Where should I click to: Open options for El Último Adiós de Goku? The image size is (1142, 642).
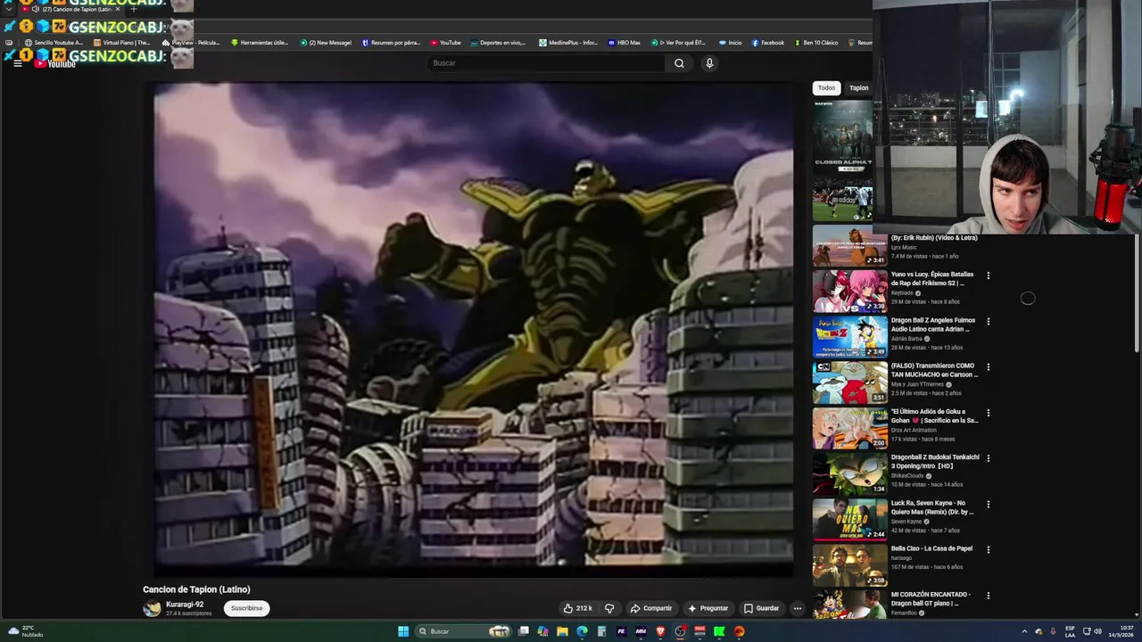click(x=988, y=413)
